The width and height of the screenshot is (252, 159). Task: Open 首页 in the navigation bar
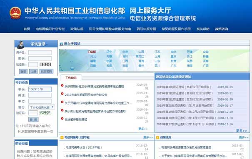pyautogui.click(x=27, y=29)
